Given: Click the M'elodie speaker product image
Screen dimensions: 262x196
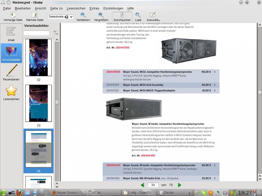Looking at the screenshot, I should pyautogui.click(x=134, y=109).
